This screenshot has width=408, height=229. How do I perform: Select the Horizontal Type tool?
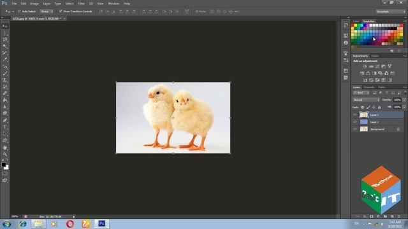5,127
